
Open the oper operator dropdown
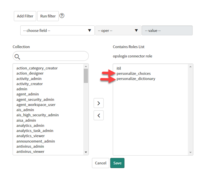tap(118, 31)
